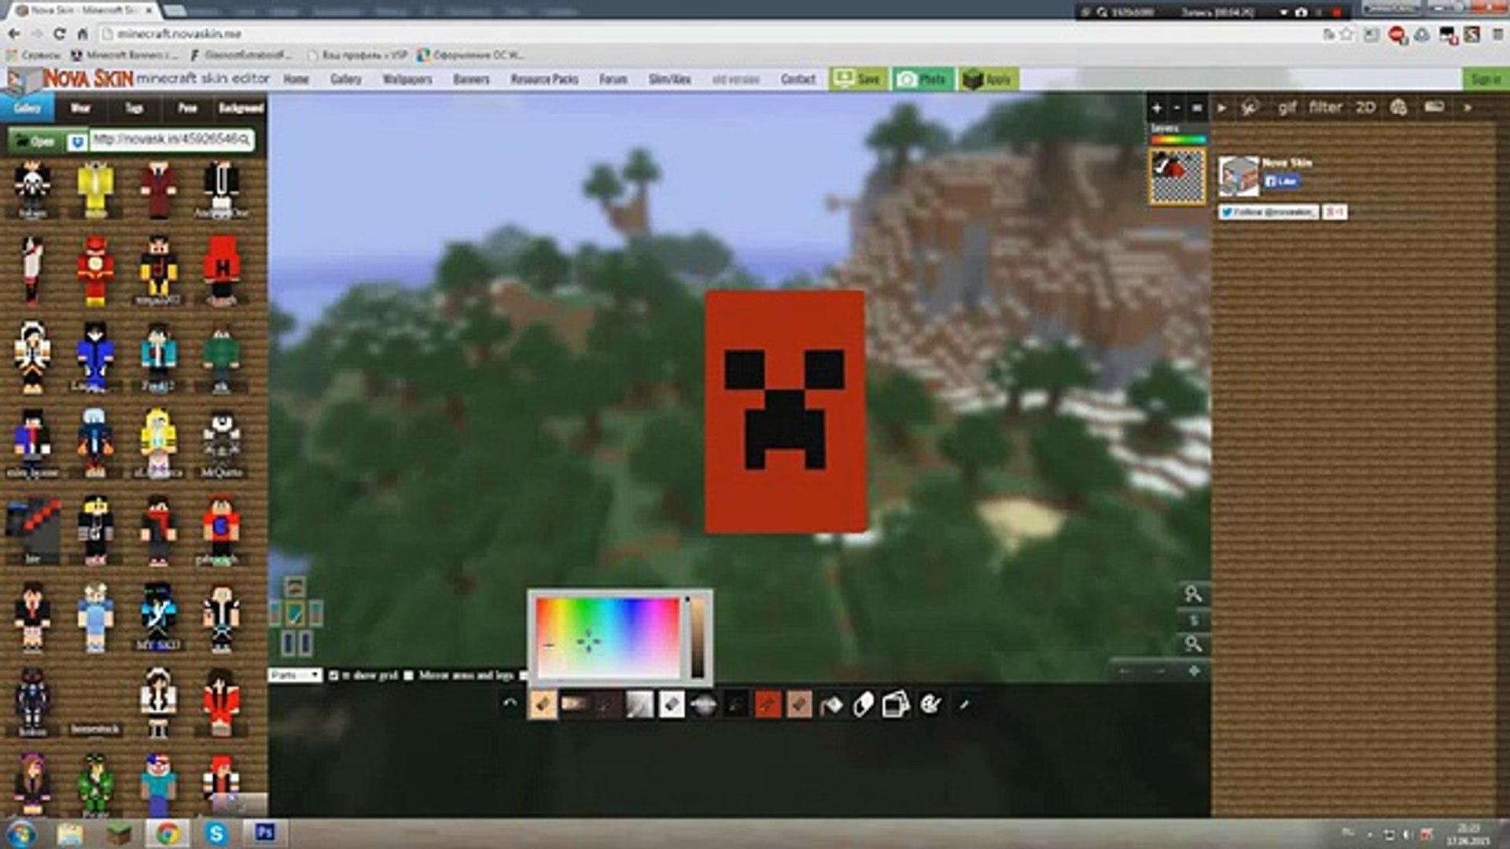This screenshot has width=1510, height=849.
Task: Remove layer using the minus icon
Action: tap(1177, 108)
